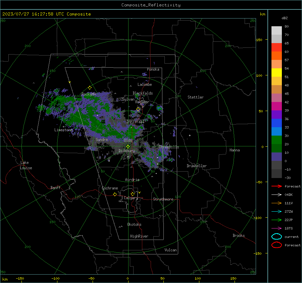Click the red forecast arrow in legend
Image resolution: width=302 pixels, height=283 pixels.
(x=276, y=186)
